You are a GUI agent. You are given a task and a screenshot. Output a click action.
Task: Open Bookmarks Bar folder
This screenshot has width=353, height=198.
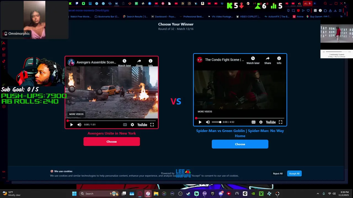point(107,16)
